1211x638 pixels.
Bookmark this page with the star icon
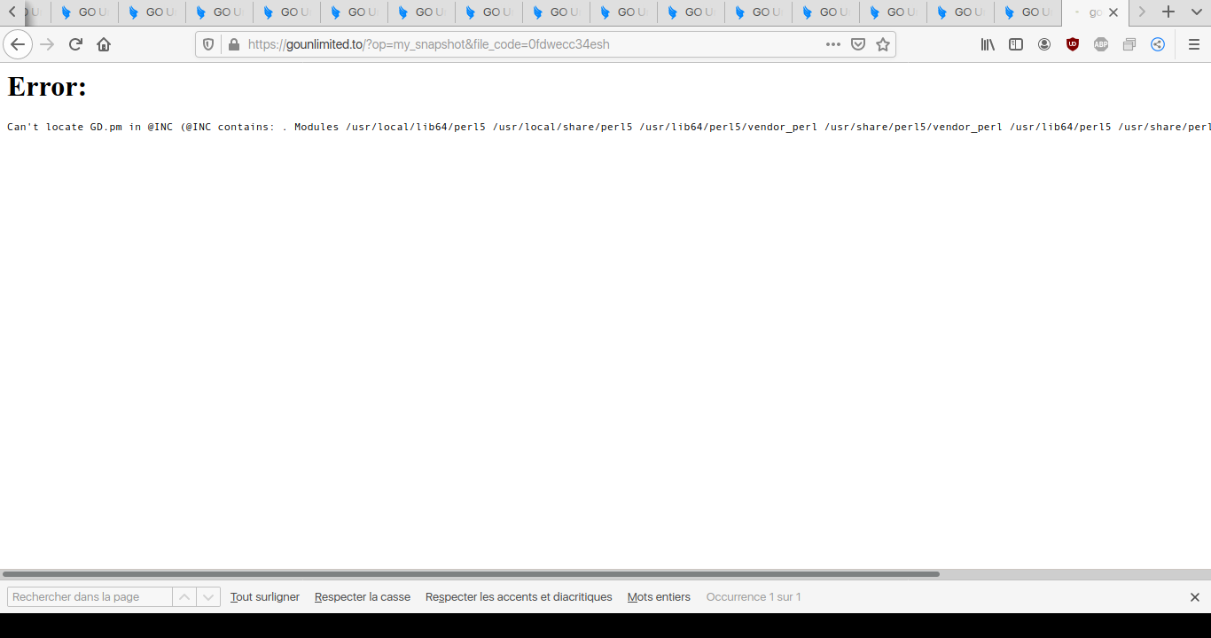coord(883,44)
